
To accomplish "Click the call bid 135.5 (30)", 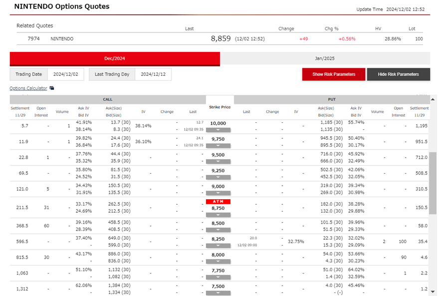I will tap(119, 193).
